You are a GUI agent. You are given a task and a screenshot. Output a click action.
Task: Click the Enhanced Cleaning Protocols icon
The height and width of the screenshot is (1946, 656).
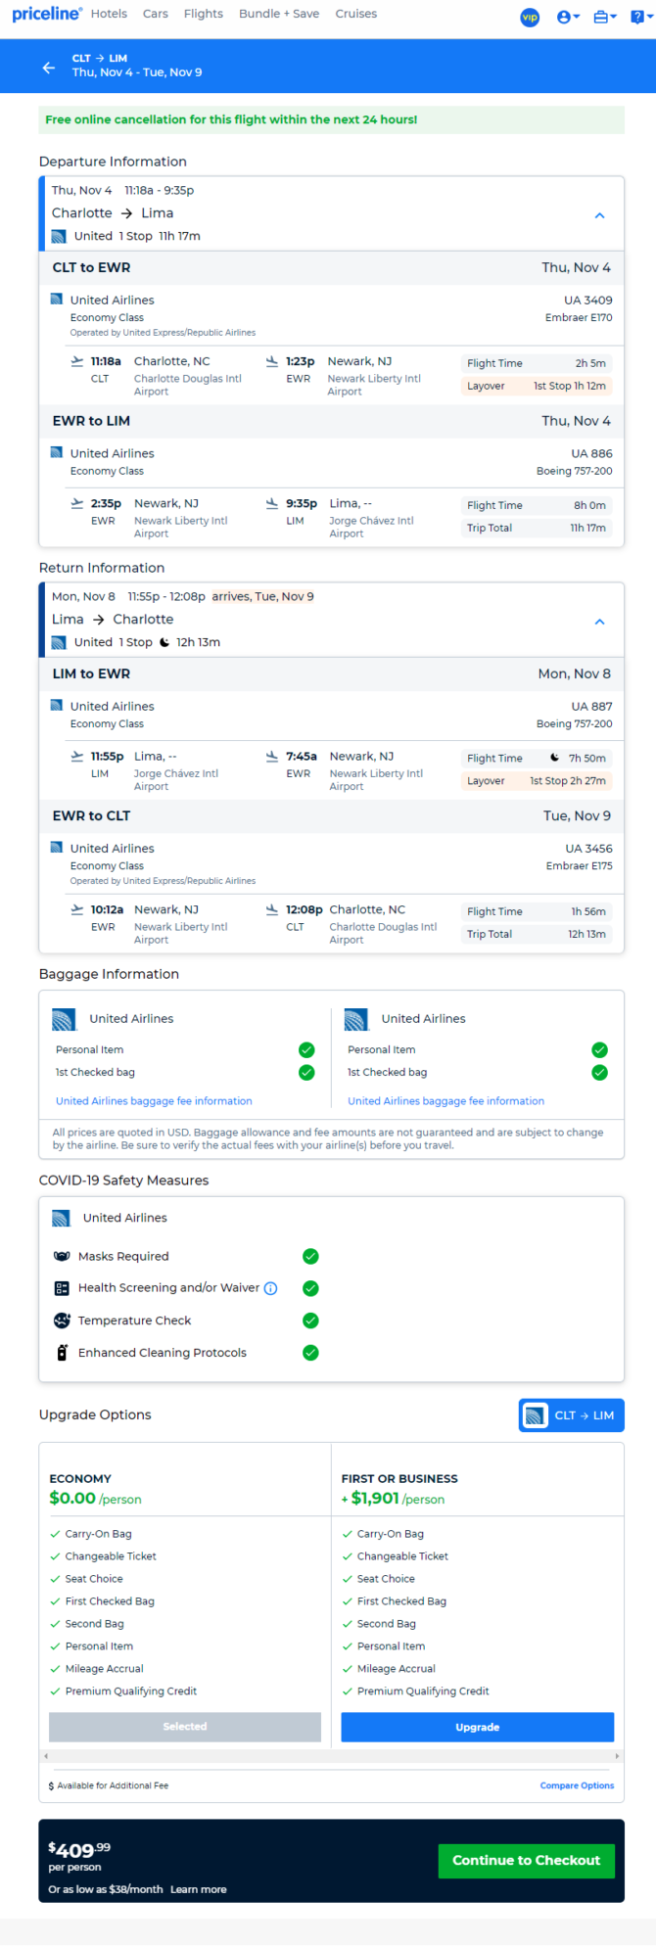coord(62,1353)
